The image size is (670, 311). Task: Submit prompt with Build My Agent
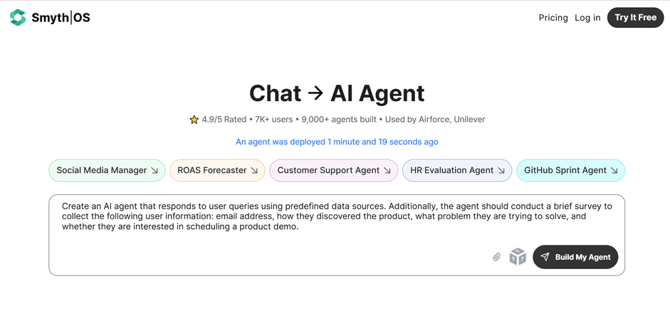(x=575, y=257)
